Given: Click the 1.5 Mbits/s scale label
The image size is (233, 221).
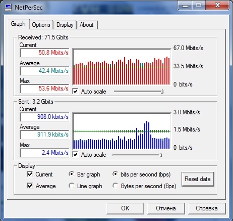Looking at the screenshot, I should 187,129.
